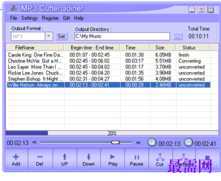Move selected file UP in the list
221x181 pixels.
click(x=65, y=159)
